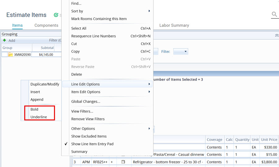Screen dimensions: 279x167
Task: Click the XMW20590 folder icon
Action: pos(11,55)
